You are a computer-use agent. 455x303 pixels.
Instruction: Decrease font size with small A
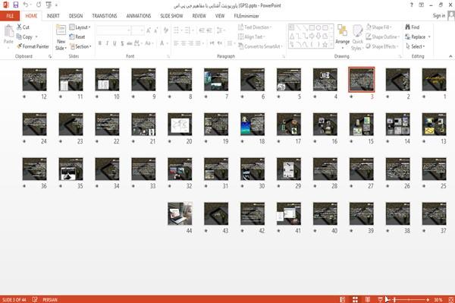click(155, 30)
